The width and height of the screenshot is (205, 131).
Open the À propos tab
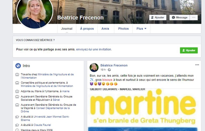[87, 29]
